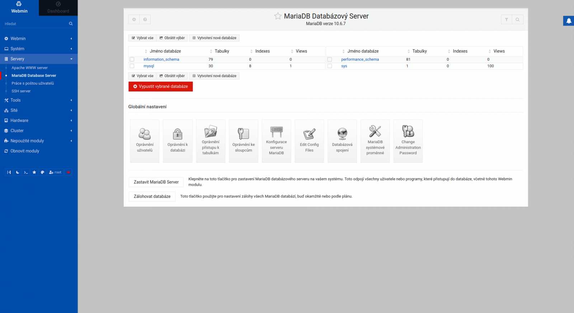Click top Vytvoření nové databáze button
This screenshot has width=574, height=313.
pyautogui.click(x=214, y=38)
